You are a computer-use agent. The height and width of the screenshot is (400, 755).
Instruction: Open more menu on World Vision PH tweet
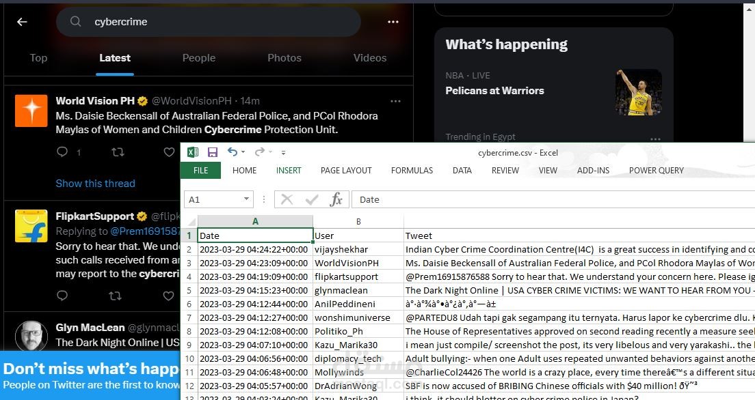[395, 101]
